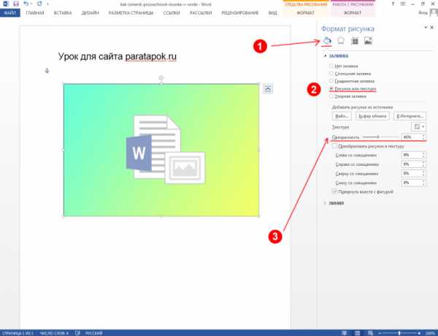Click the object anchor icon in the left margin
The height and width of the screenshot is (336, 438).
point(47,70)
